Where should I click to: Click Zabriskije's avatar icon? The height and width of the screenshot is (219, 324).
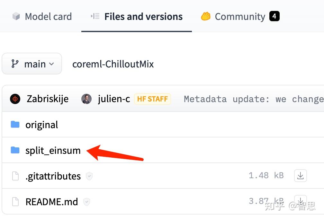click(15, 99)
